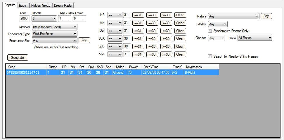
Task: Open the Hidden Grotto tab
Action: coord(41,6)
